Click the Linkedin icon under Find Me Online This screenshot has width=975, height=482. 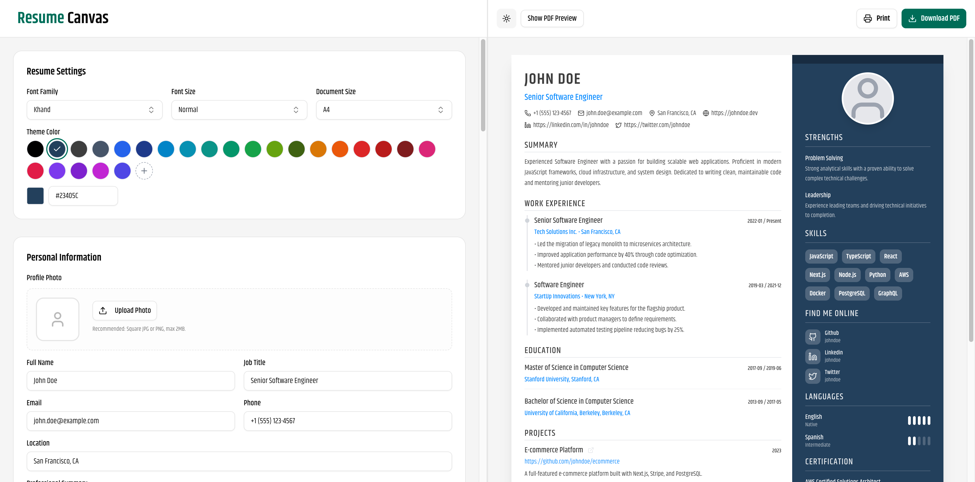(813, 356)
